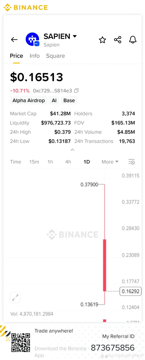Viewport: 145px width, 360px height.
Task: Switch to the Square tab
Action: coord(55,56)
